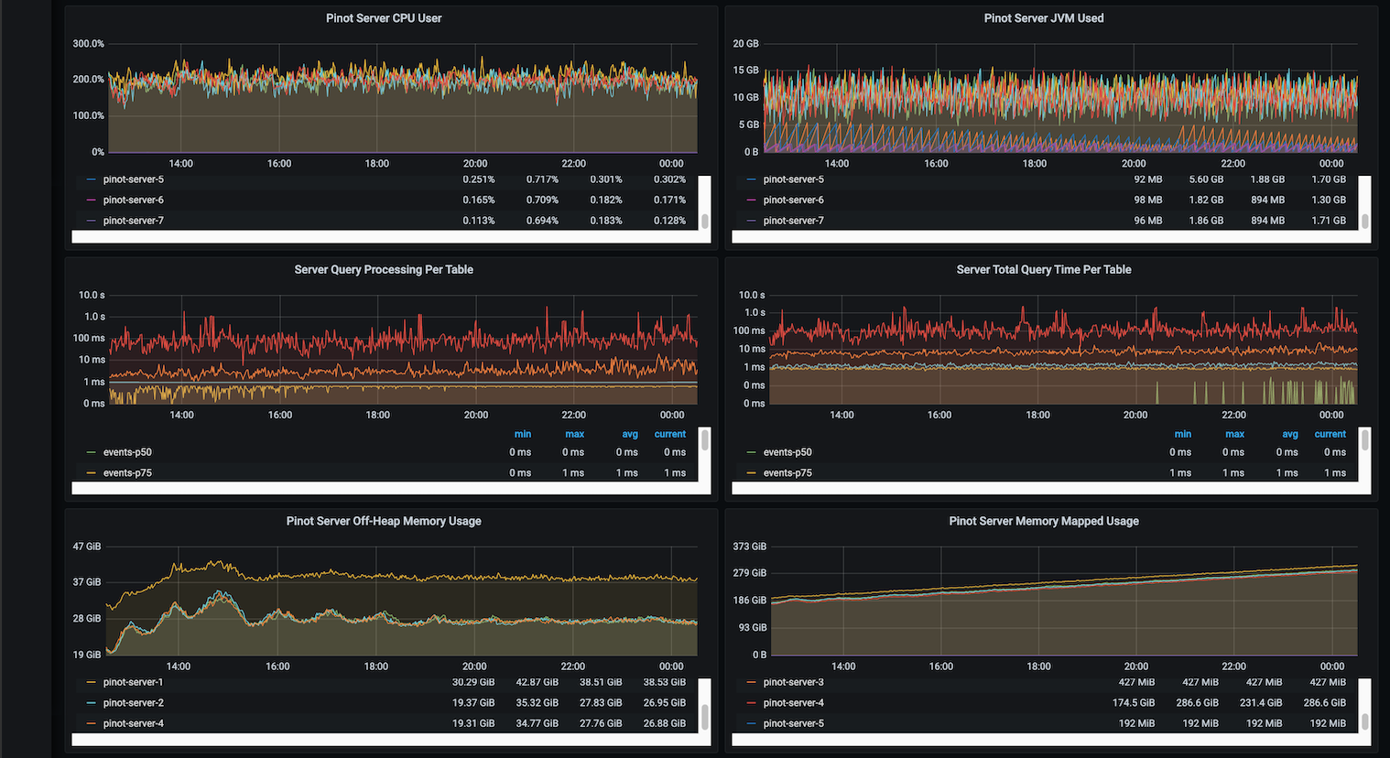Image resolution: width=1390 pixels, height=758 pixels.
Task: Open the Server Total Query Time Per Table title menu
Action: tap(1043, 270)
